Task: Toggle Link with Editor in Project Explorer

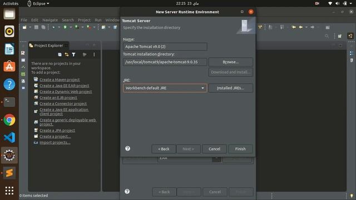Action: pyautogui.click(x=67, y=54)
